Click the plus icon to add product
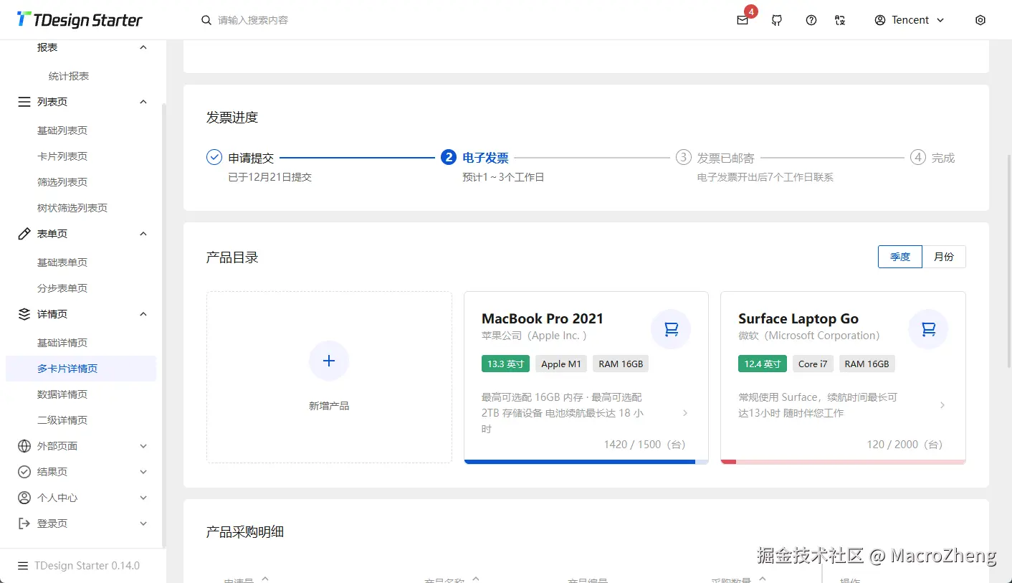This screenshot has width=1012, height=583. click(329, 361)
